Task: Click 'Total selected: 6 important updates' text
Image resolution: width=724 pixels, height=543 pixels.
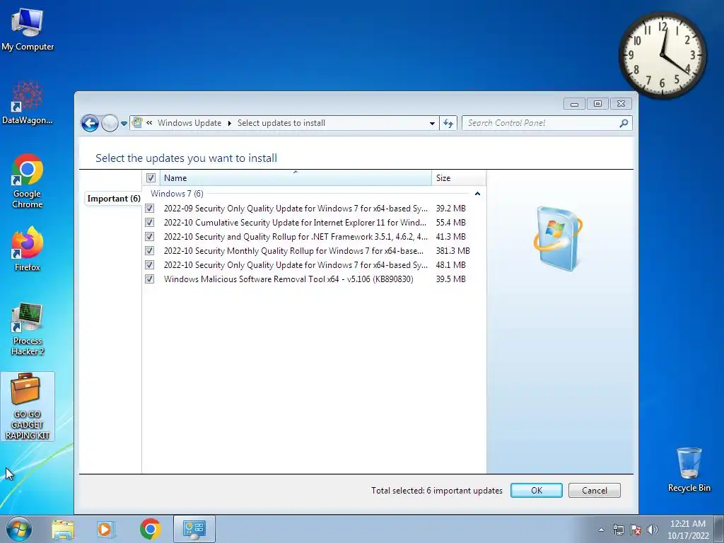Action: pyautogui.click(x=437, y=491)
